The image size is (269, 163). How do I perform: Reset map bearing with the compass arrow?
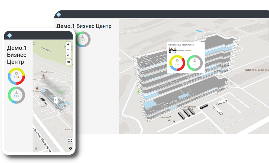click(x=68, y=55)
